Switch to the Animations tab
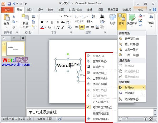 [61, 10]
